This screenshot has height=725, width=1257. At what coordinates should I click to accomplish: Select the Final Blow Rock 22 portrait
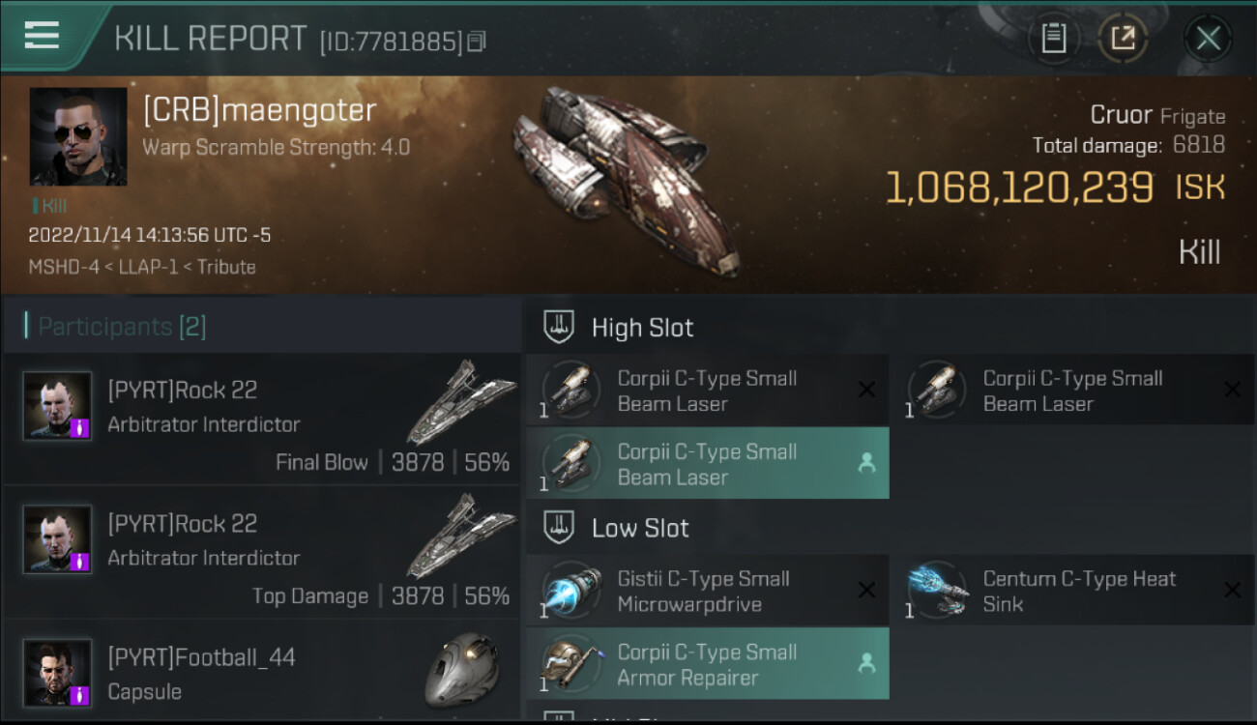point(58,406)
